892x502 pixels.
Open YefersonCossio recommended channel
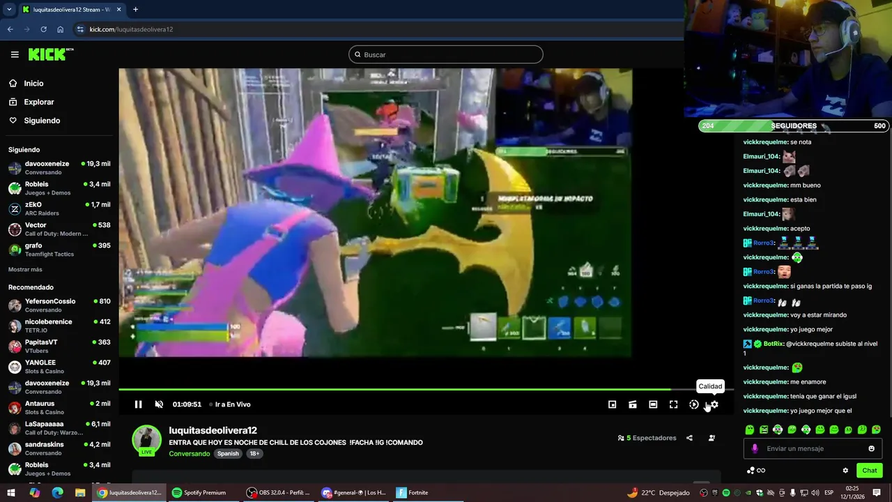(59, 305)
